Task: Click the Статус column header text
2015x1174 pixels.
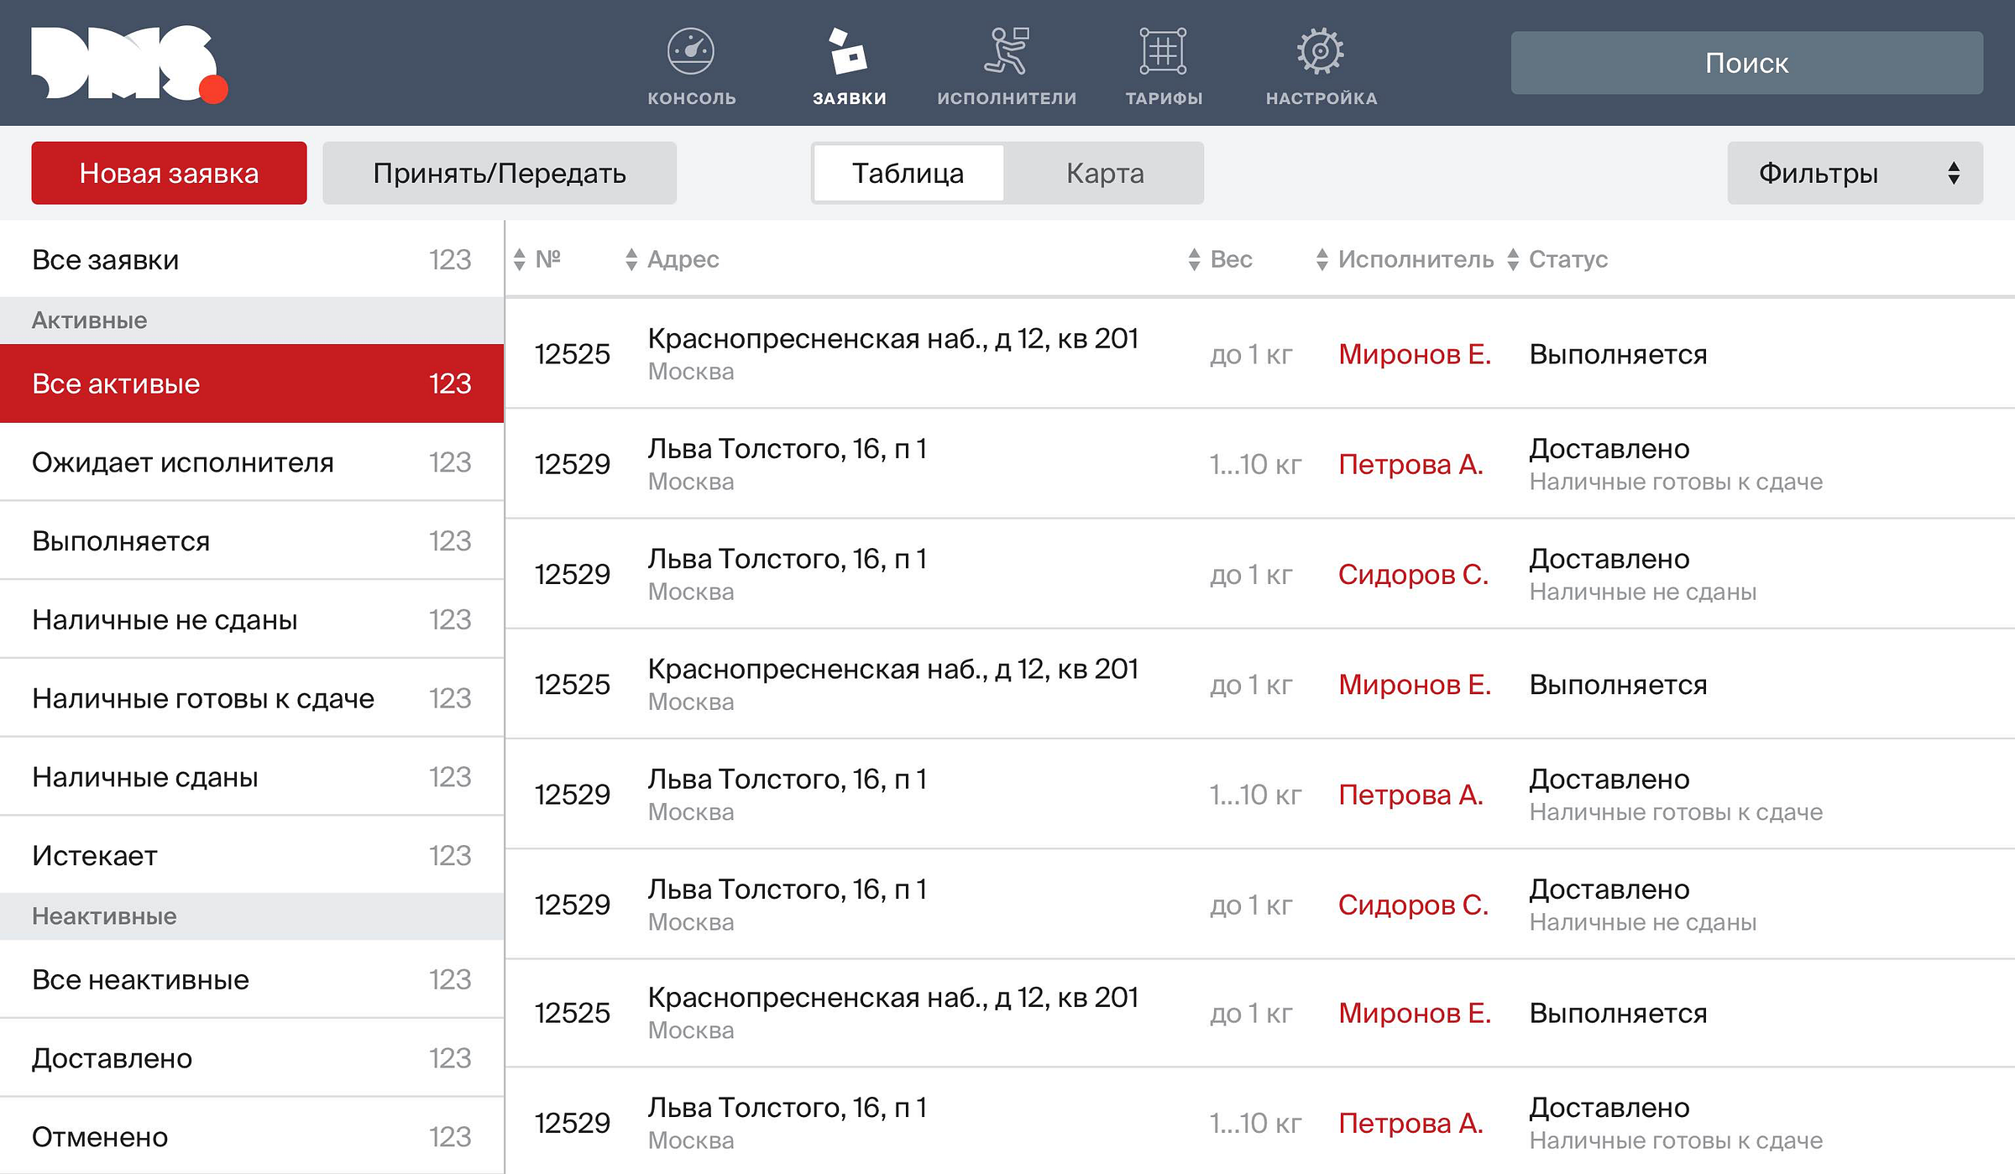Action: click(1568, 259)
